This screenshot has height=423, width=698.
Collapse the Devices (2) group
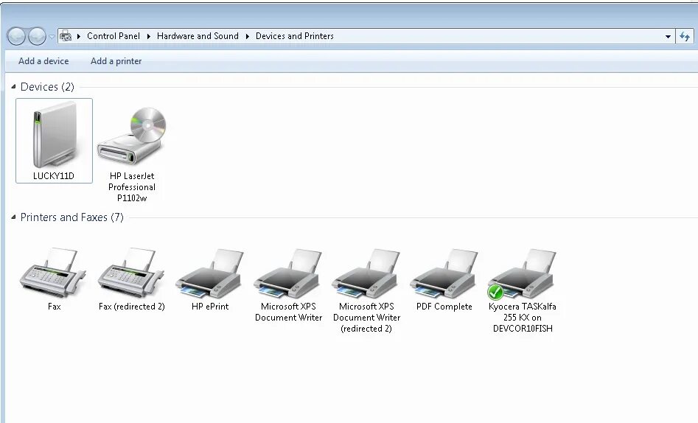pyautogui.click(x=13, y=86)
